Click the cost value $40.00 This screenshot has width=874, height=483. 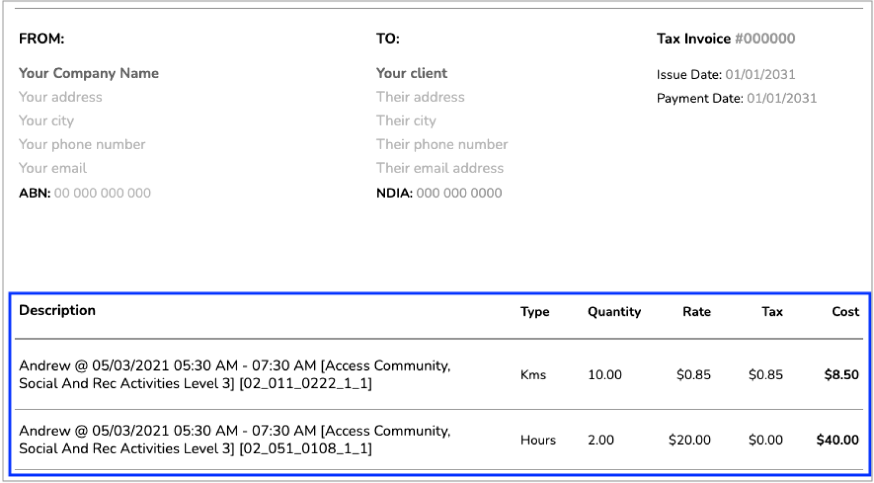838,440
